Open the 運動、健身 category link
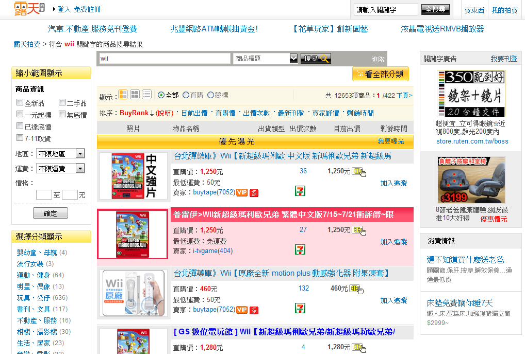Viewport: 525px width, 359px height. pyautogui.click(x=34, y=275)
